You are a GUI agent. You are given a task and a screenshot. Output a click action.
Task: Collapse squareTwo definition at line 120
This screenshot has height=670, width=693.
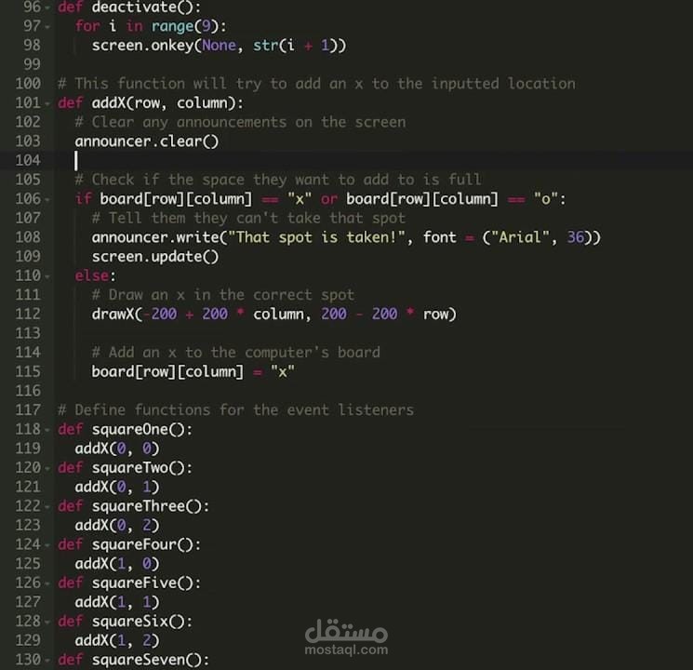pos(47,468)
